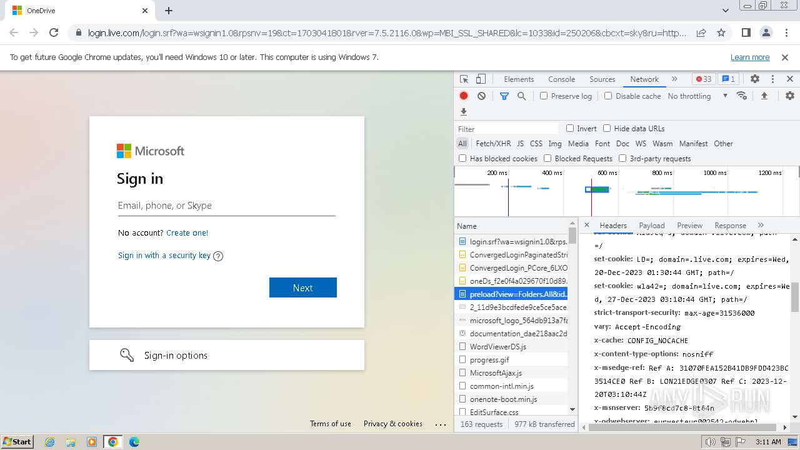Open the Learn more link
The image size is (800, 450).
750,57
